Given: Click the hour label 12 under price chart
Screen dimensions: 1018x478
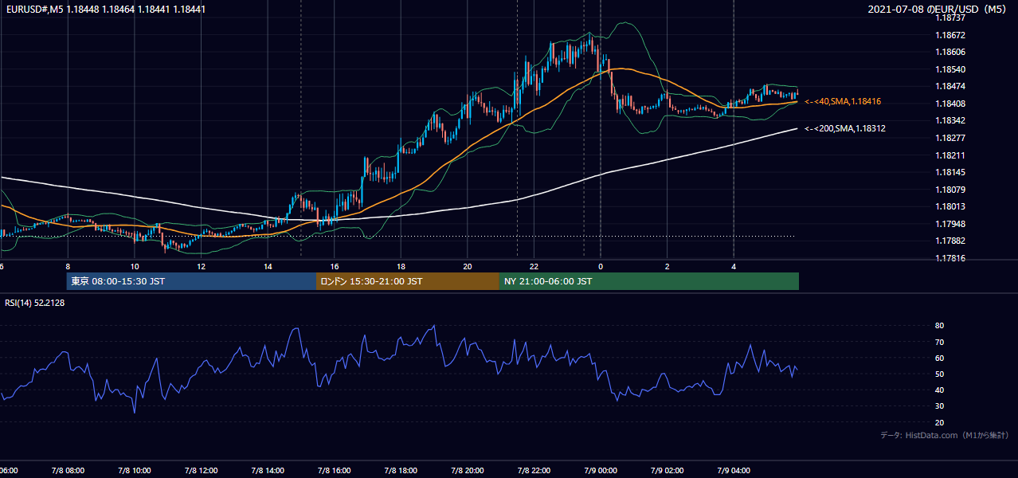Looking at the screenshot, I should click(201, 266).
